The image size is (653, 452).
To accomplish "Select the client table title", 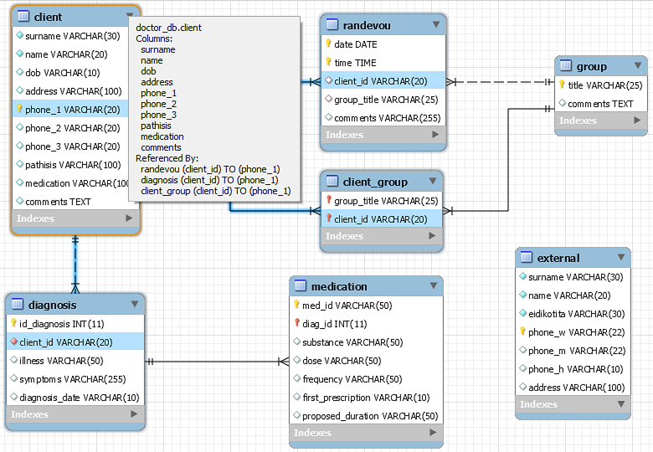I will coord(48,17).
